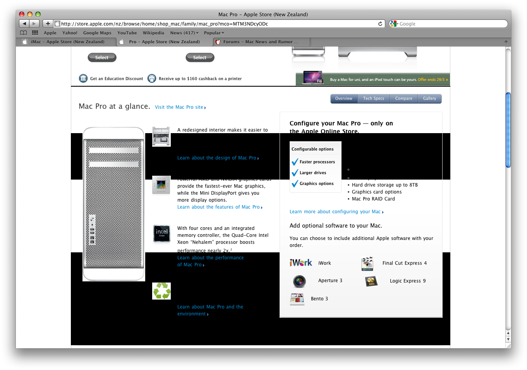Click the scrollbar up arrow

[508, 333]
